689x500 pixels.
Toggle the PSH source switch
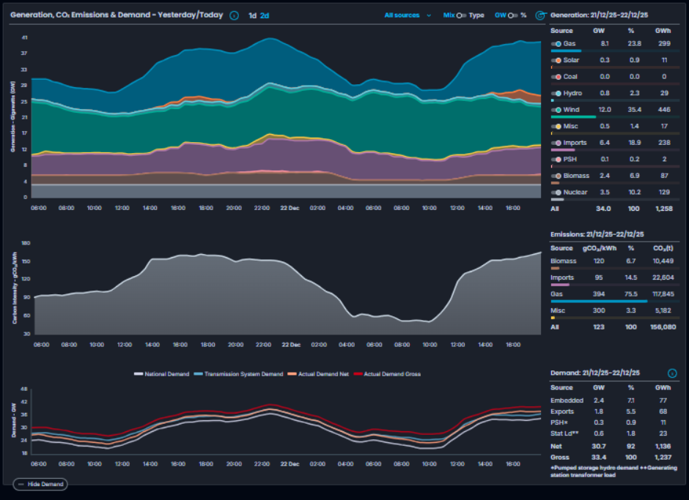(x=557, y=160)
